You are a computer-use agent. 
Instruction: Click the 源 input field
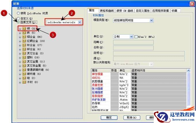[x=149, y=59]
